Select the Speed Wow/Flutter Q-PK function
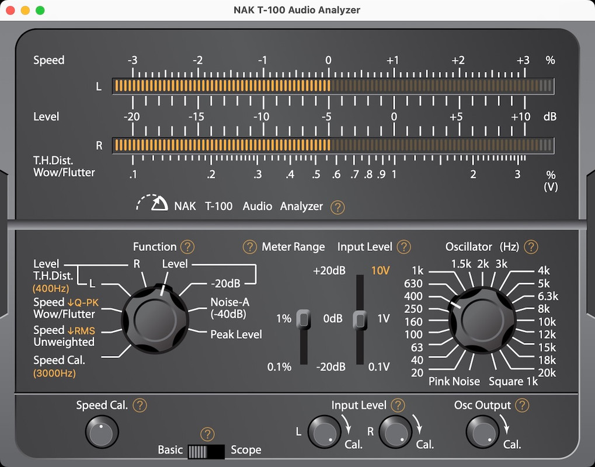The image size is (595, 467). [x=65, y=308]
